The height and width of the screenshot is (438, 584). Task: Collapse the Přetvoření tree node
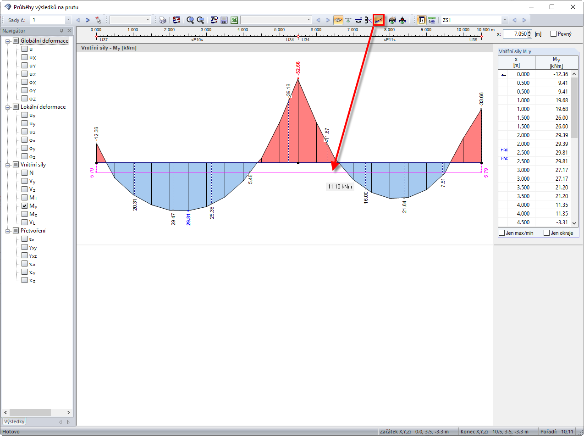[x=8, y=231]
